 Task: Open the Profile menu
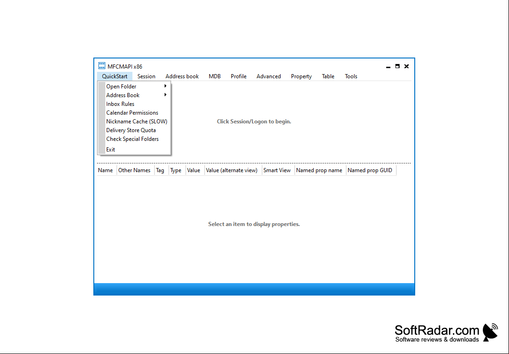[x=239, y=76]
